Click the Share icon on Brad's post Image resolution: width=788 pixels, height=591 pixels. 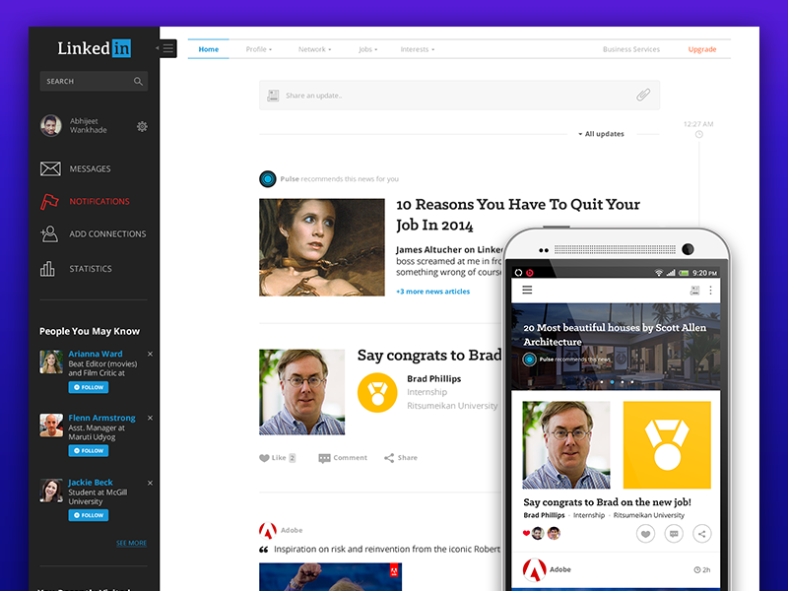coord(389,458)
